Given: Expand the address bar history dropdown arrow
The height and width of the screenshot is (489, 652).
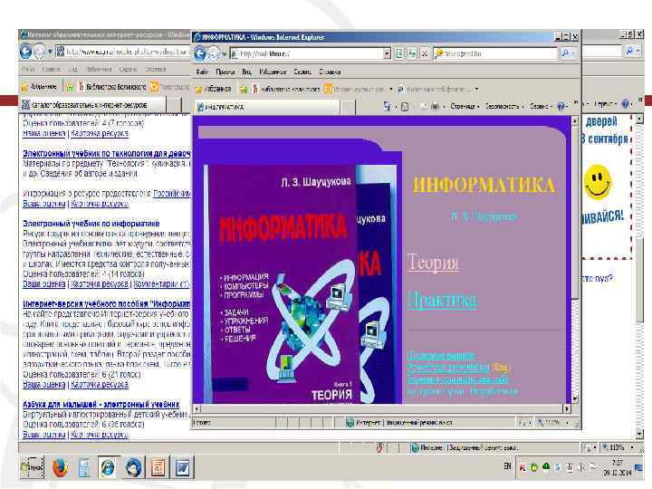Looking at the screenshot, I should pos(387,53).
